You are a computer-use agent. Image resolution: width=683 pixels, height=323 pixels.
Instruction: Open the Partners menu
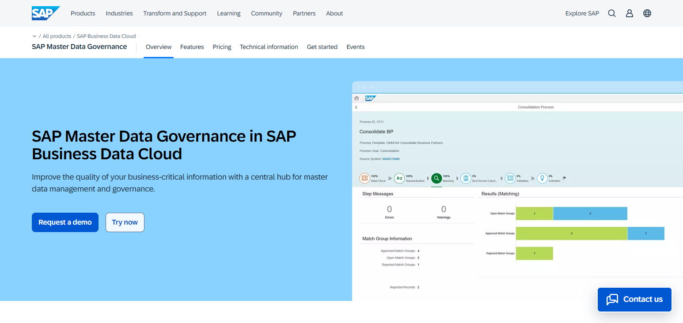(x=304, y=13)
